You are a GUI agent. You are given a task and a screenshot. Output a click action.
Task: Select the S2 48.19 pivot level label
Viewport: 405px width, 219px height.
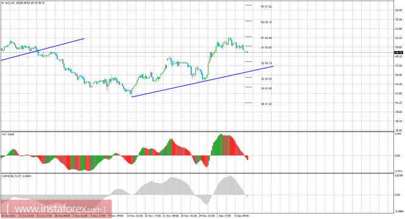pos(266,63)
